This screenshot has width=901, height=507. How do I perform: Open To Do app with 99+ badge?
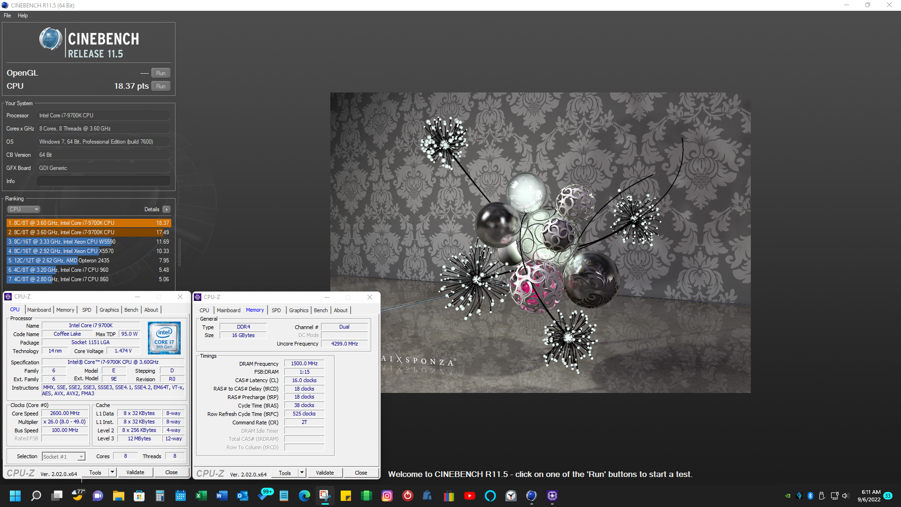point(265,494)
